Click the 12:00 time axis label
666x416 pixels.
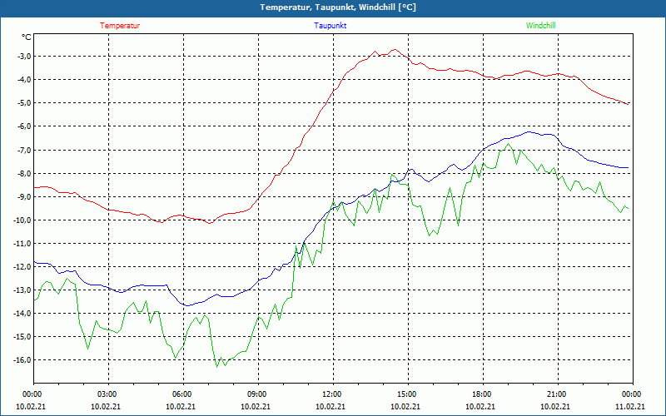(331, 394)
